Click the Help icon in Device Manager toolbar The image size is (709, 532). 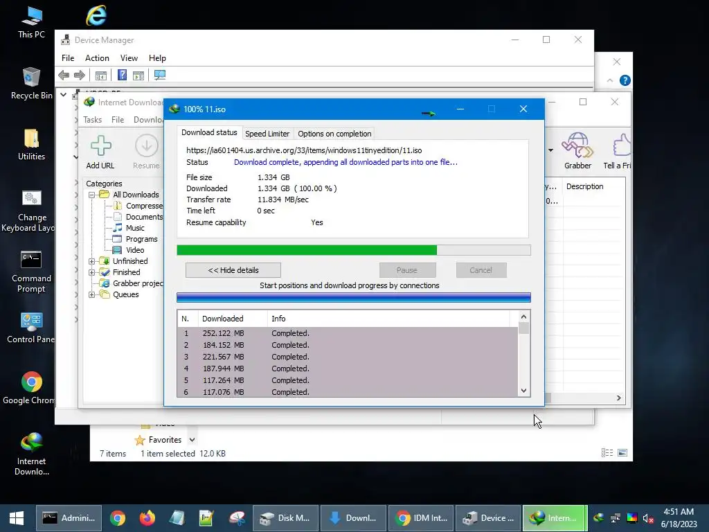pos(122,75)
